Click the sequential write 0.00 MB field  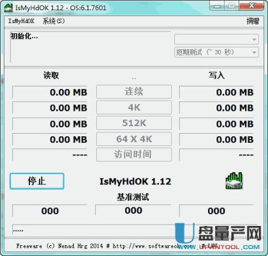pyautogui.click(x=216, y=92)
